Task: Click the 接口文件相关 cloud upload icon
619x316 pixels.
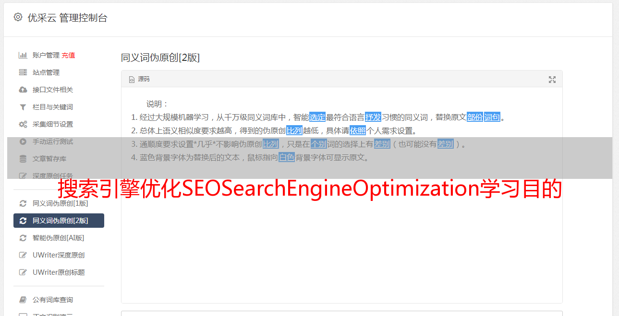Action: click(x=23, y=90)
